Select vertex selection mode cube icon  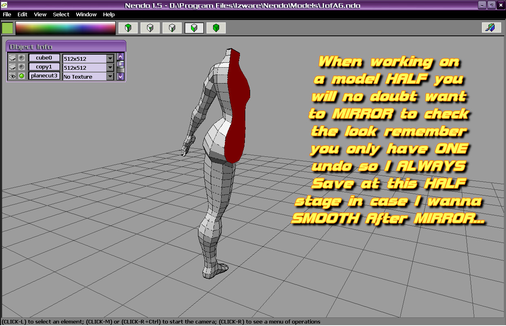[150, 28]
